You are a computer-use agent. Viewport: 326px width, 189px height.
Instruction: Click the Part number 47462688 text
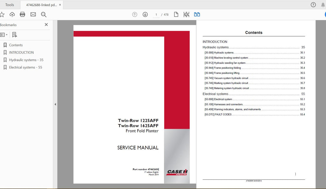pos(145,169)
